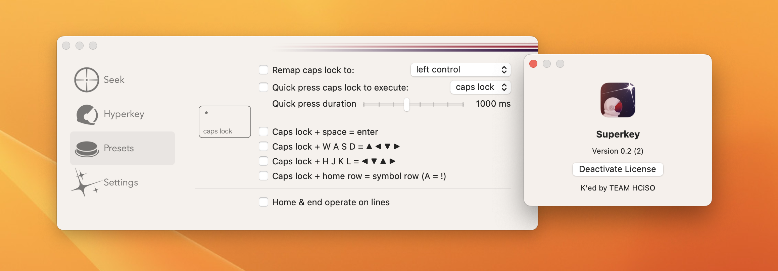Click the caps lock key illustration
778x271 pixels.
coord(225,122)
